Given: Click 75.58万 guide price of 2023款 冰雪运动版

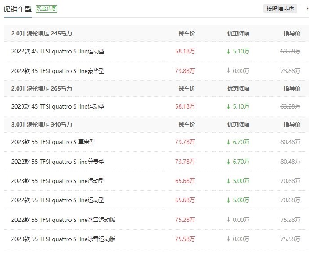Looking at the screenshot, I should (x=291, y=239).
